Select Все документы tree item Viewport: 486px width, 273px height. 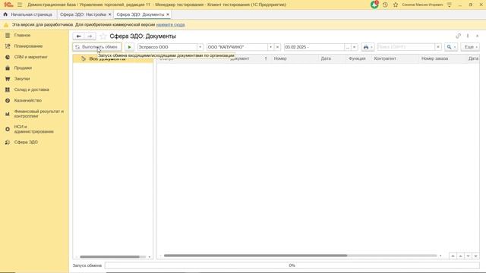[113, 58]
